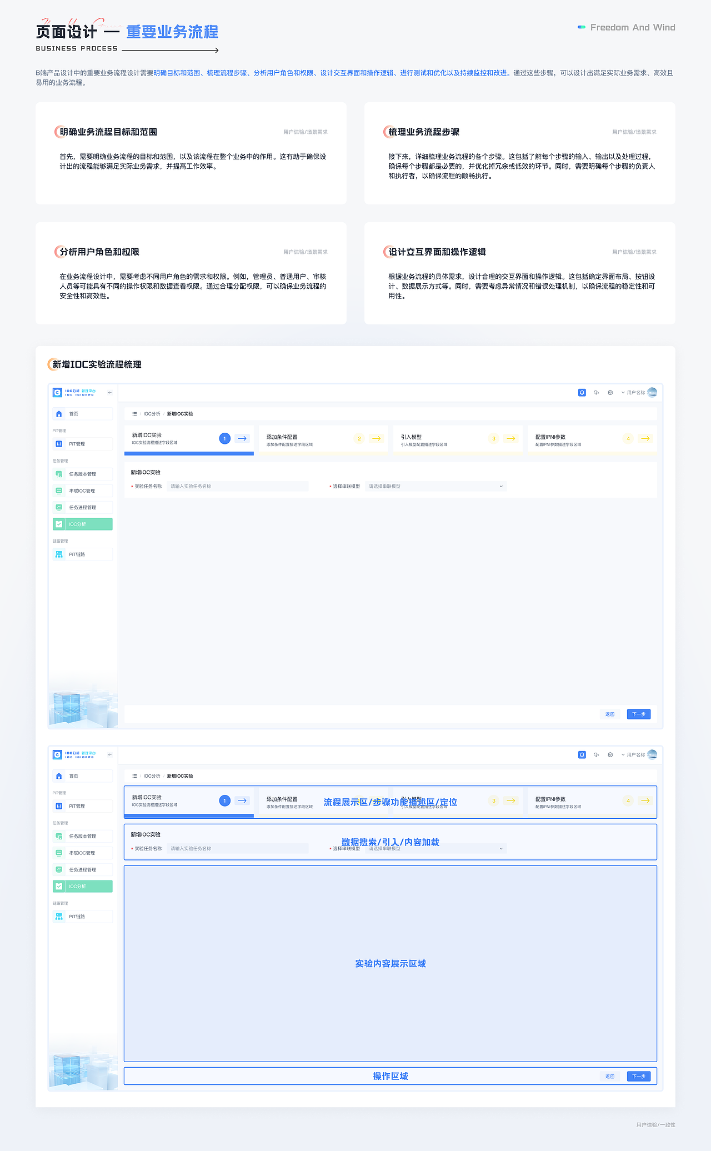This screenshot has height=1151, width=711.
Task: Click the notification bell in annotated mockup
Action: point(582,755)
